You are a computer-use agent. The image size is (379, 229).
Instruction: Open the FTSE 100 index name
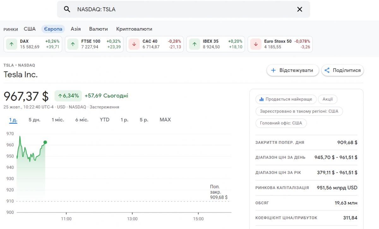pyautogui.click(x=91, y=41)
